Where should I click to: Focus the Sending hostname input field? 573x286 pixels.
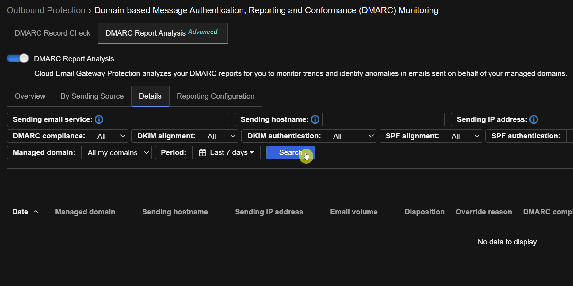[383, 119]
